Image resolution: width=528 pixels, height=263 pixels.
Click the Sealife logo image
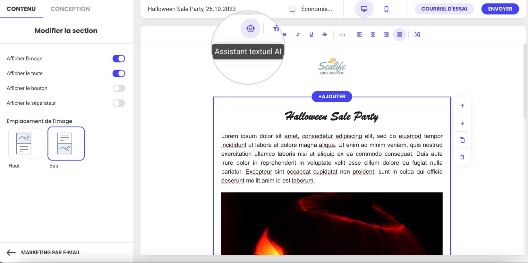click(x=332, y=66)
